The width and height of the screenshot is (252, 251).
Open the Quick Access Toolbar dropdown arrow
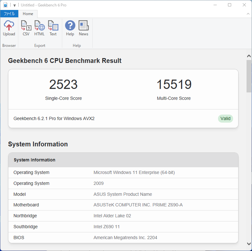pyautogui.click(x=14, y=5)
